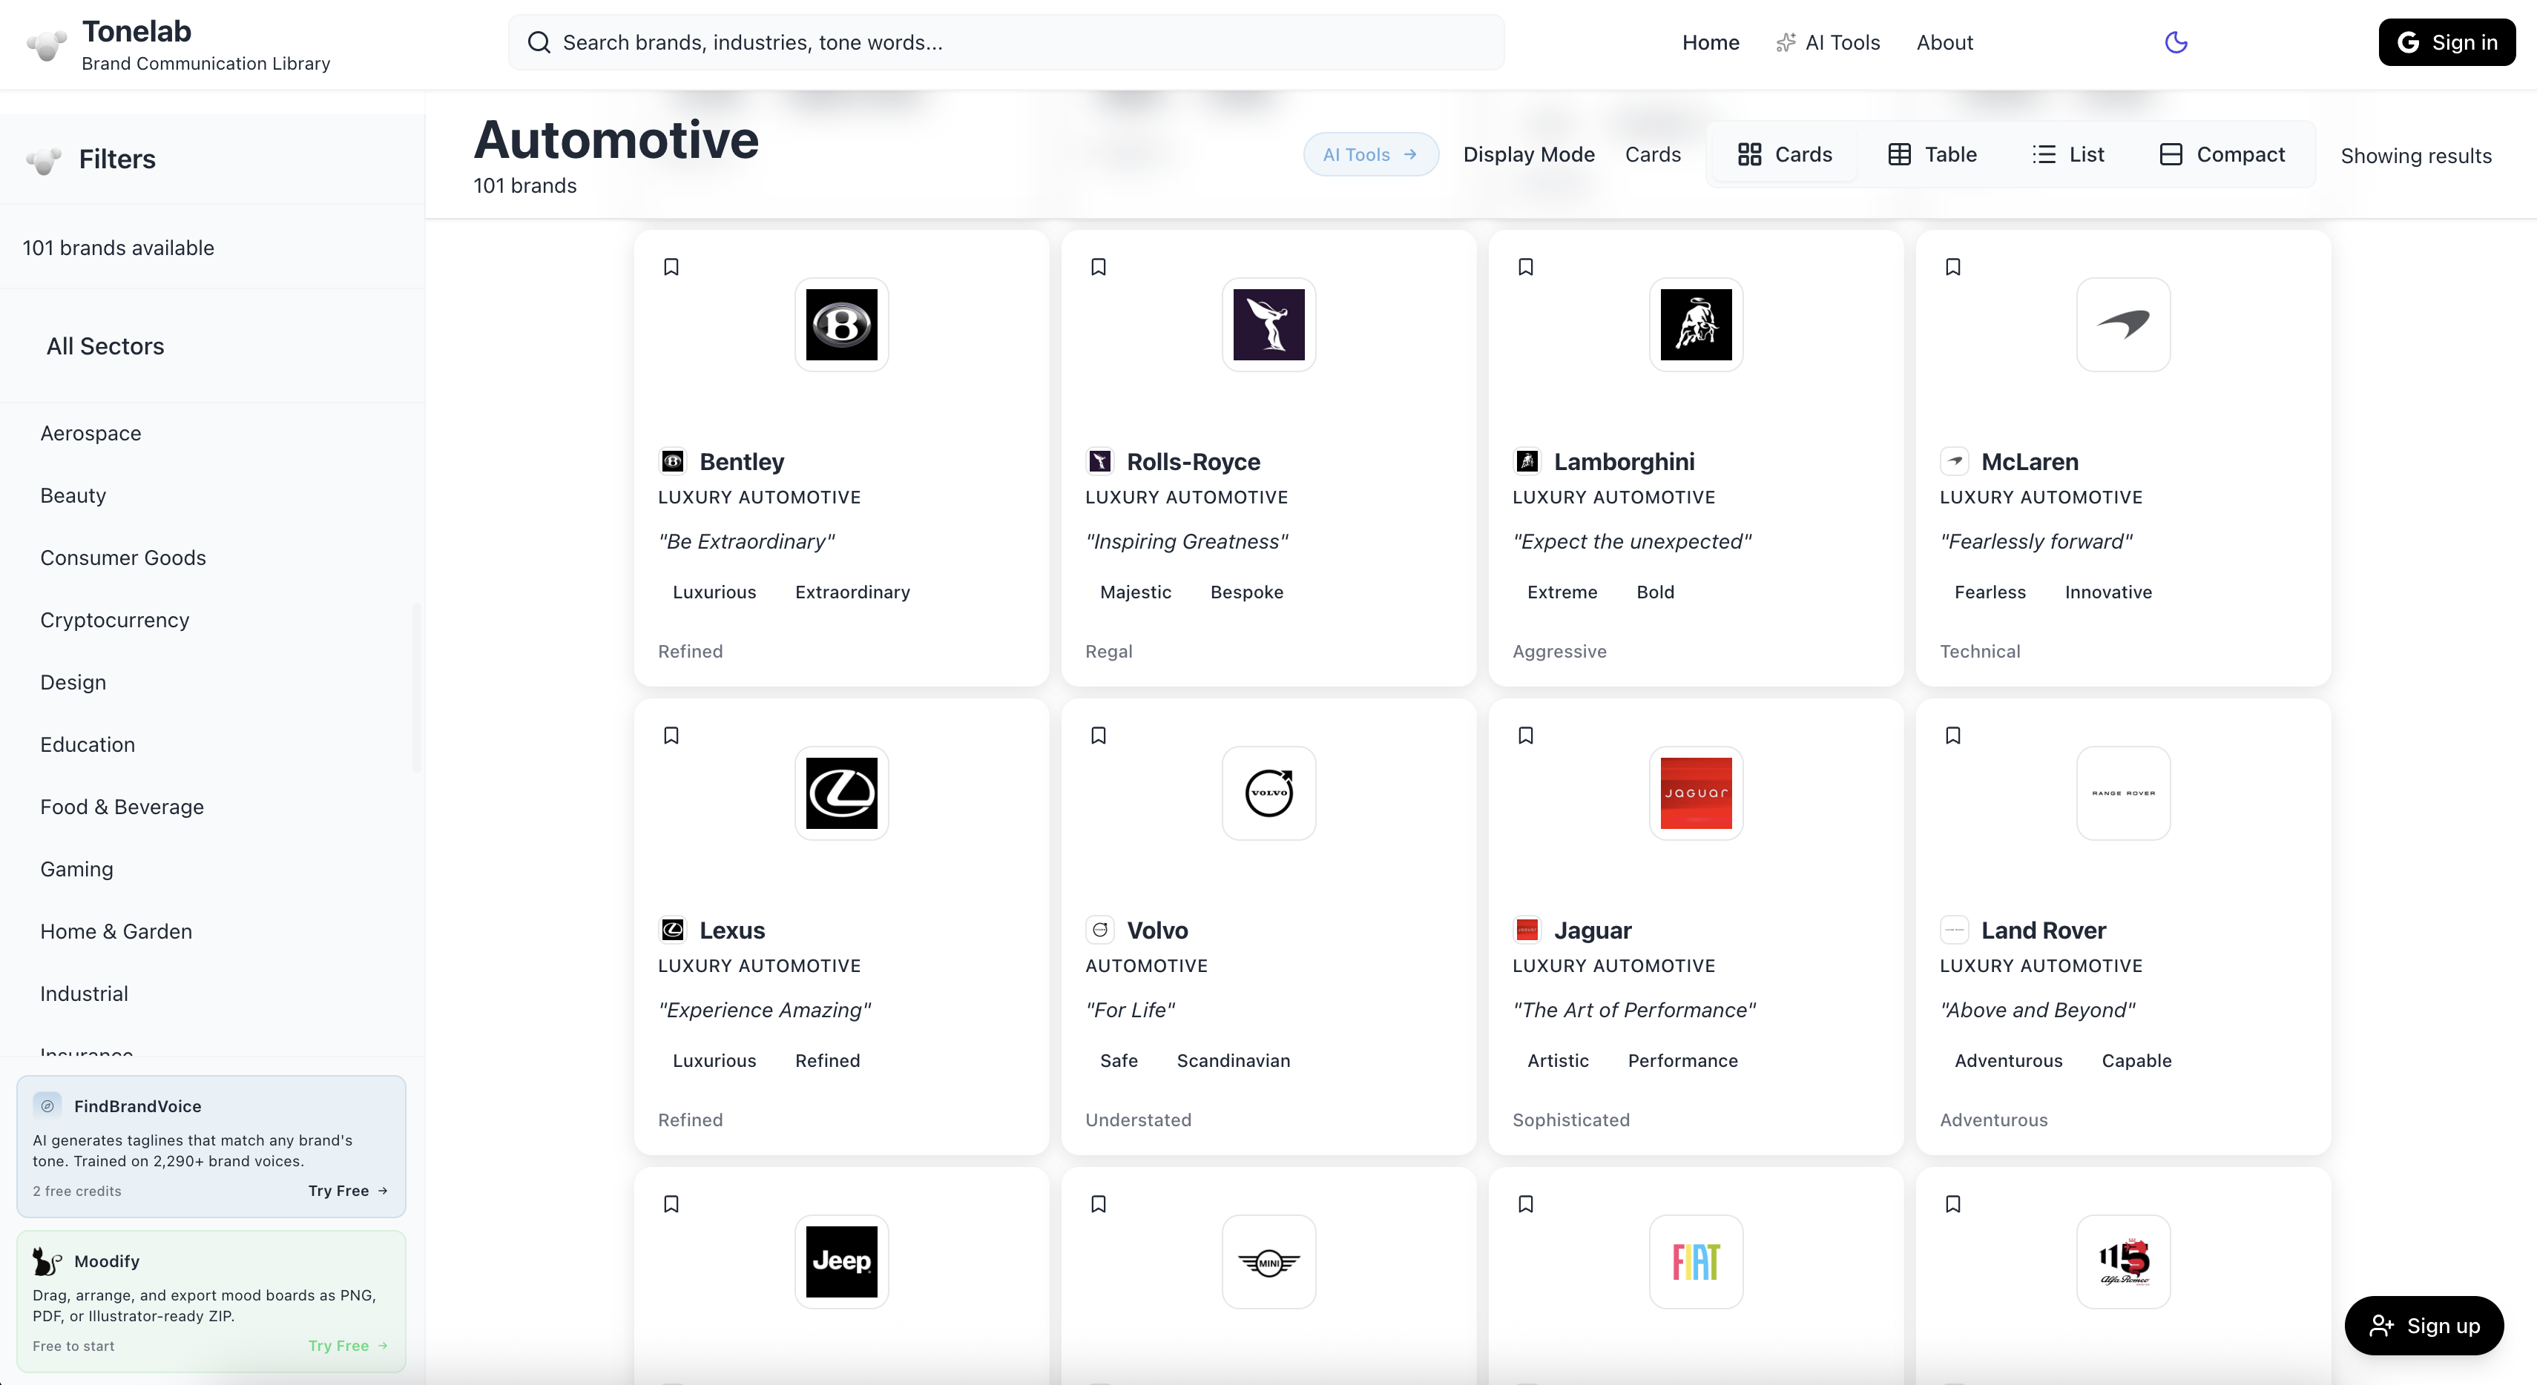The height and width of the screenshot is (1385, 2537).
Task: Switch to List display mode
Action: [2068, 154]
